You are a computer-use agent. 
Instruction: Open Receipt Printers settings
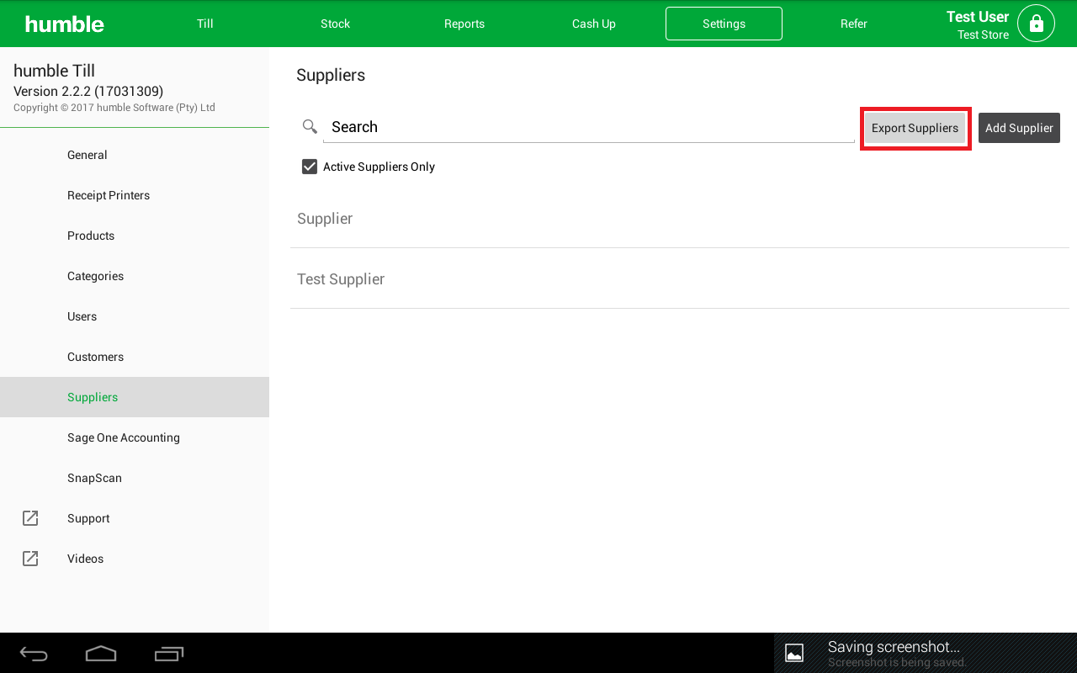135,195
